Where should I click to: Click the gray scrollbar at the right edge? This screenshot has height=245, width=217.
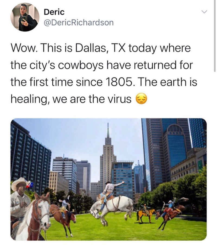click(215, 36)
